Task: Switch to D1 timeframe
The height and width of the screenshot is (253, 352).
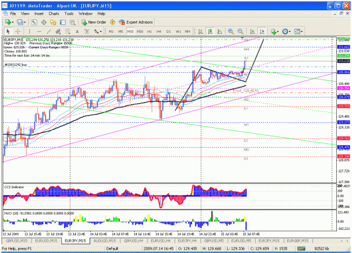Action: 168,32
